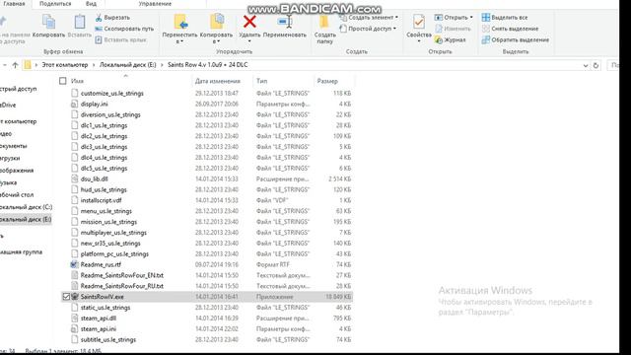
Task: Select installscript.vdf file
Action: click(x=101, y=200)
